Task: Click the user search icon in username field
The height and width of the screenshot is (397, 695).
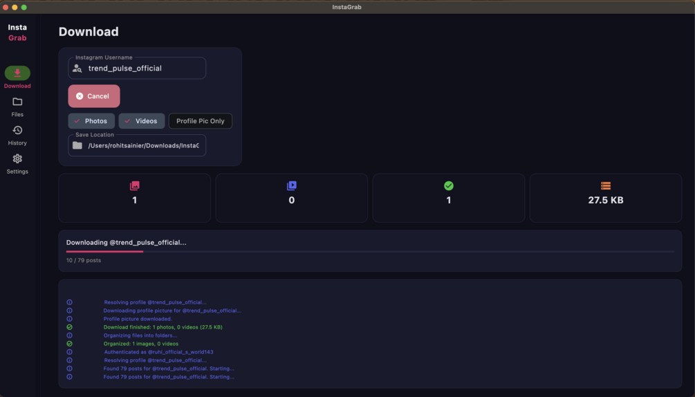Action: [77, 68]
